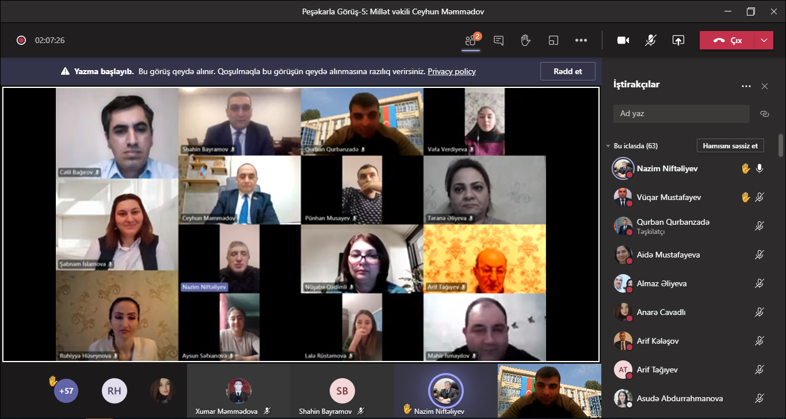
Task: Click the raise hand icon in toolbar
Action: click(x=525, y=40)
